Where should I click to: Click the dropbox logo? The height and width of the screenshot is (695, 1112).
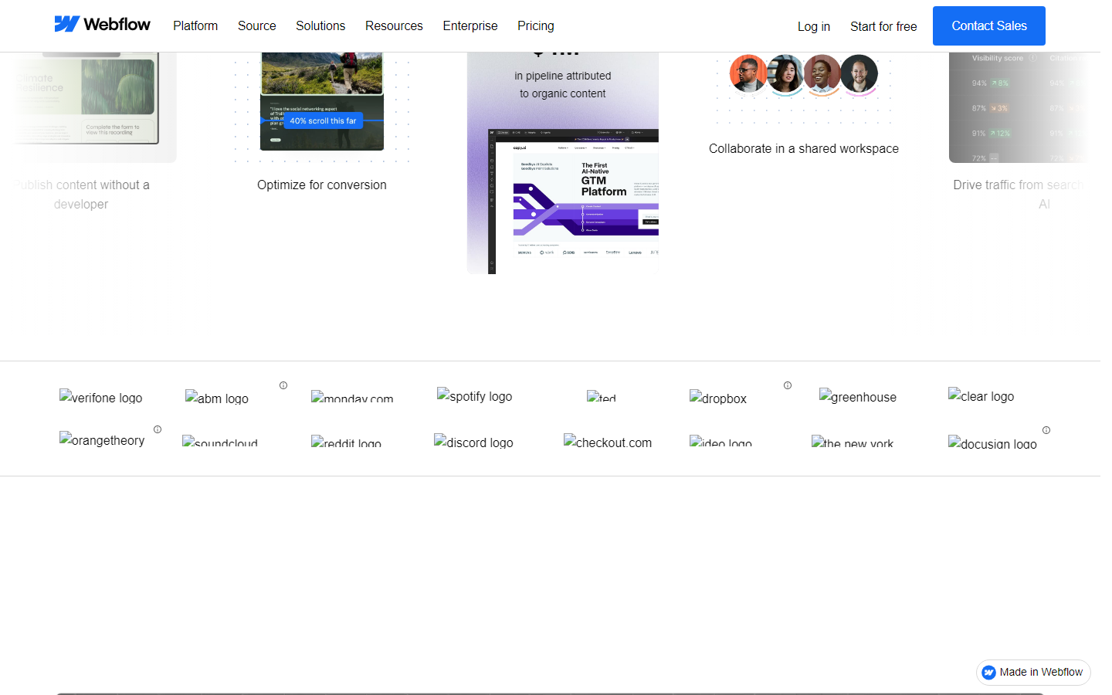718,398
